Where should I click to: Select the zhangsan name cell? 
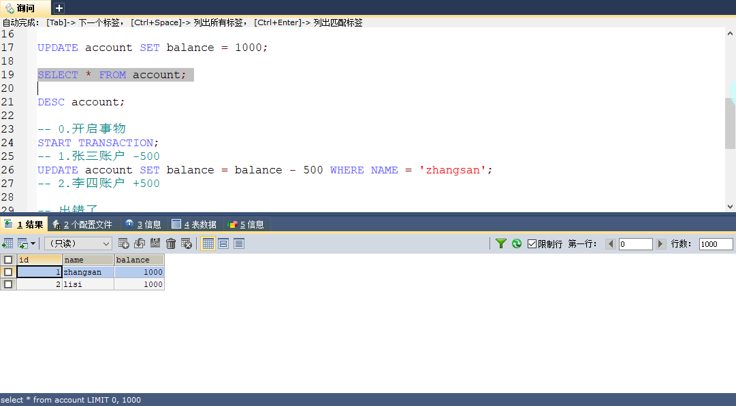point(89,272)
